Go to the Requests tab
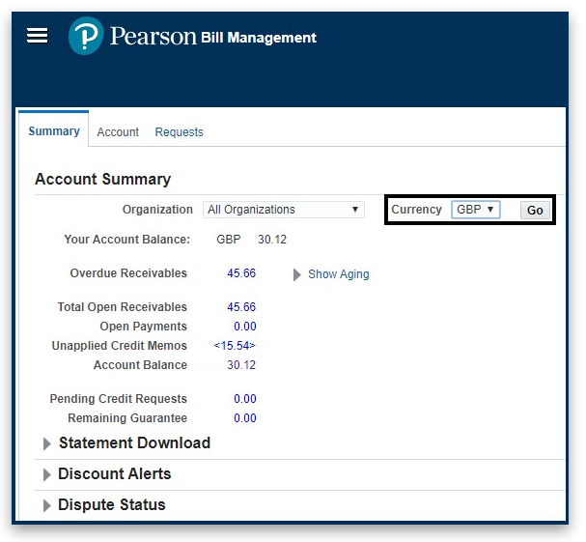Image resolution: width=586 pixels, height=542 pixels. coord(179,132)
